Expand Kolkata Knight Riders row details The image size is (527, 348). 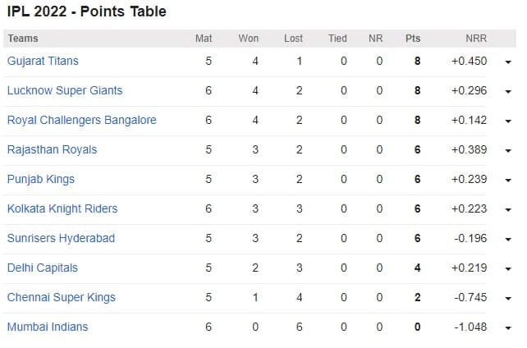tap(509, 210)
